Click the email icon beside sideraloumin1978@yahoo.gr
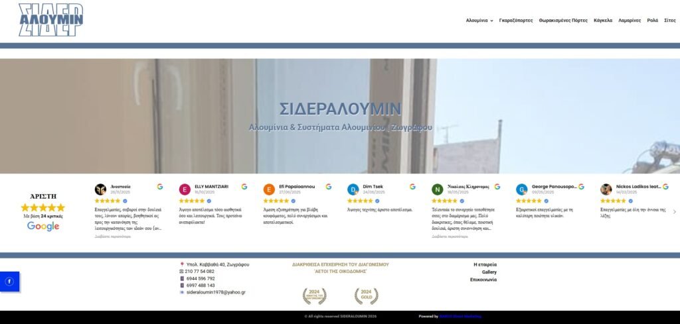The height and width of the screenshot is (324, 680). (182, 292)
